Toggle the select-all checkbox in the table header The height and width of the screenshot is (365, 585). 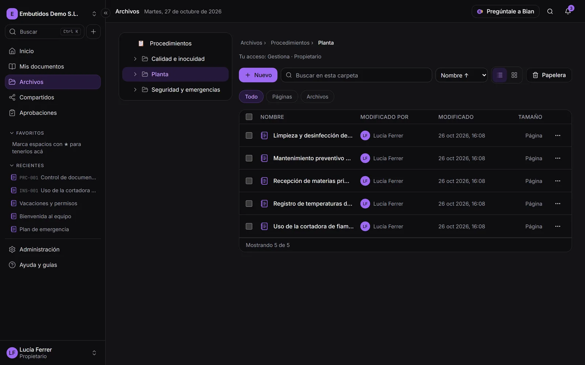point(249,117)
